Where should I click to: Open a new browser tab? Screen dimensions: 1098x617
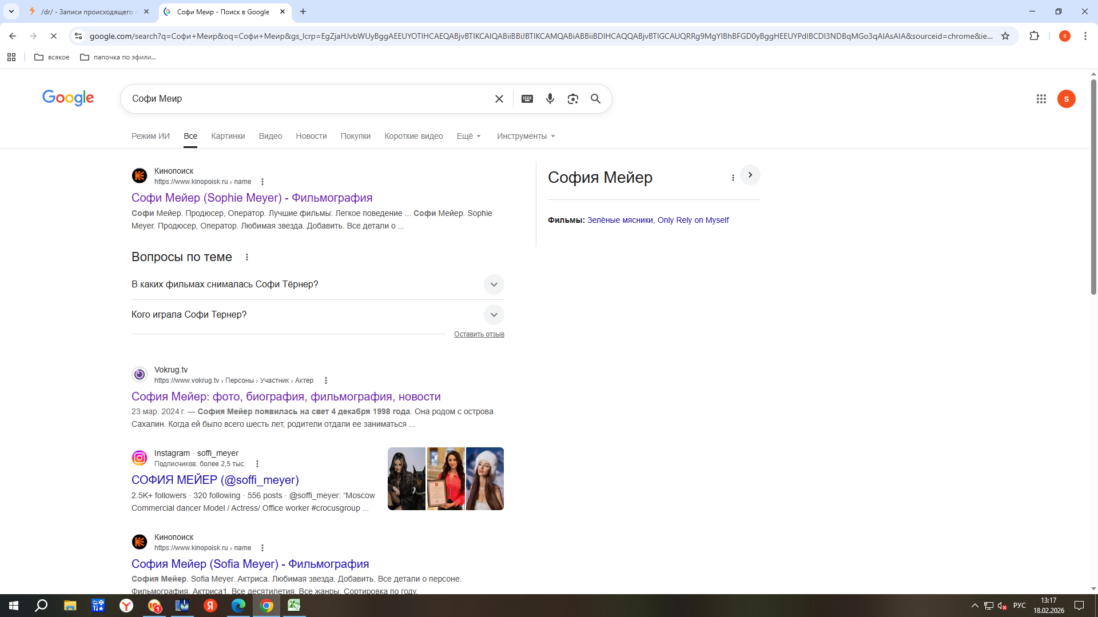pos(303,11)
